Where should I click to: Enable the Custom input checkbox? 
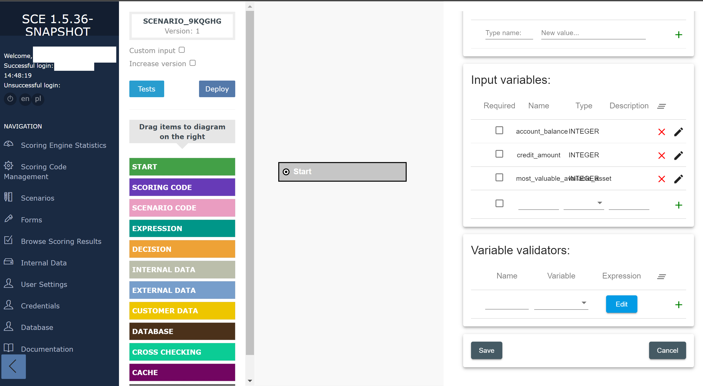coord(182,50)
